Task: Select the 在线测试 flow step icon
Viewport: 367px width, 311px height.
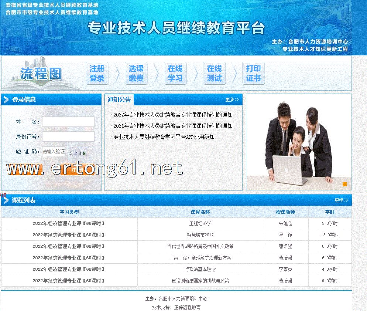Action: pos(214,73)
